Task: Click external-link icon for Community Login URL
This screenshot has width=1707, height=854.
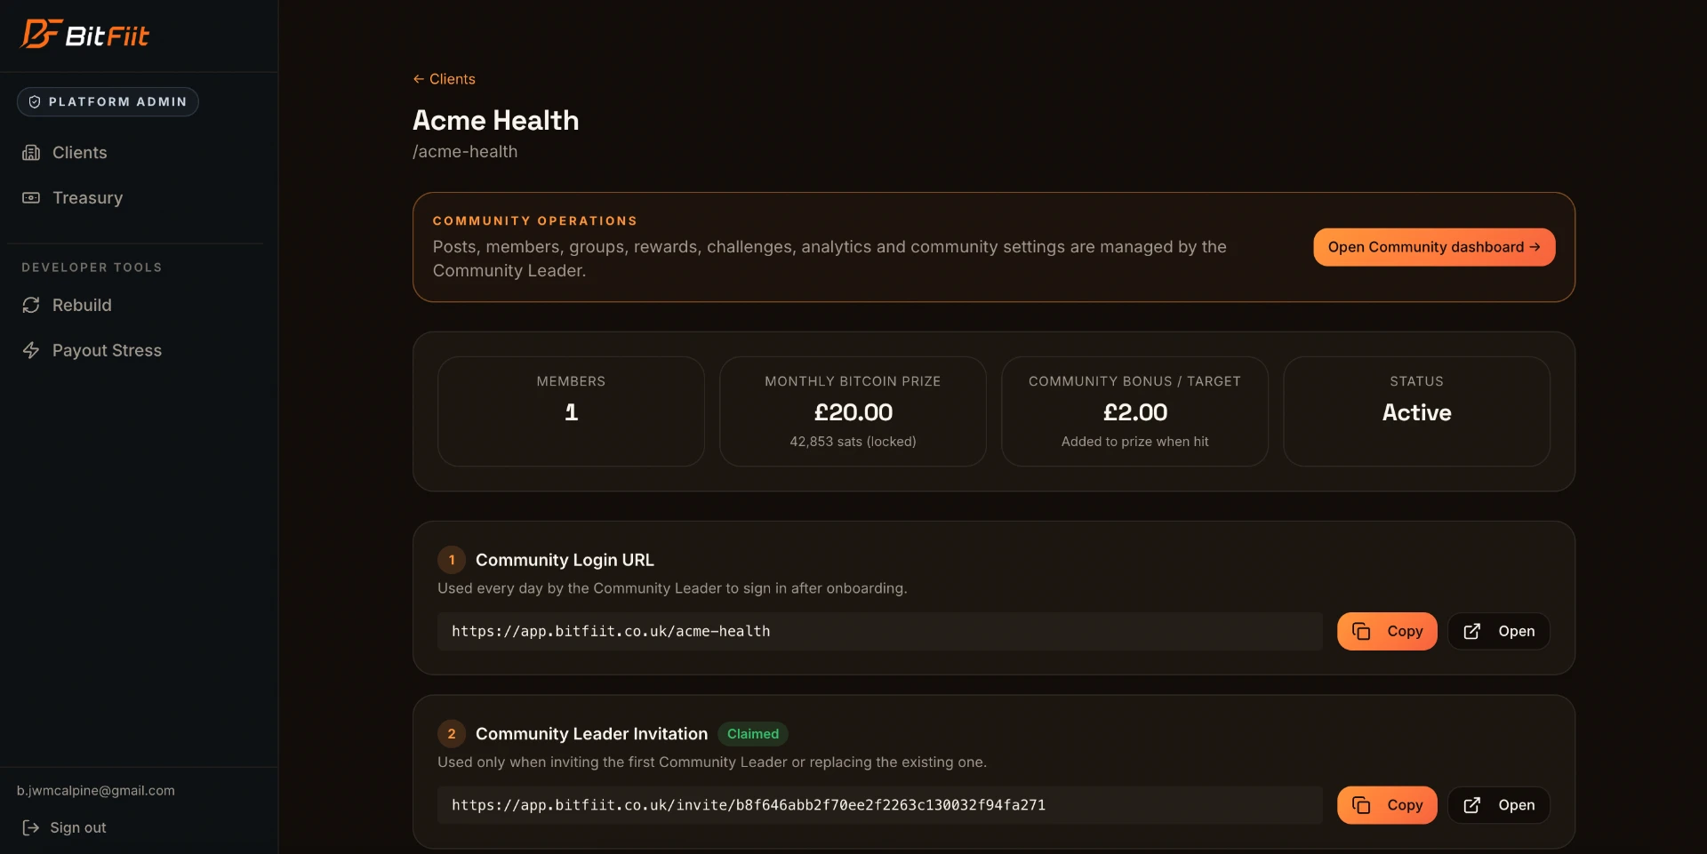Action: pos(1472,632)
